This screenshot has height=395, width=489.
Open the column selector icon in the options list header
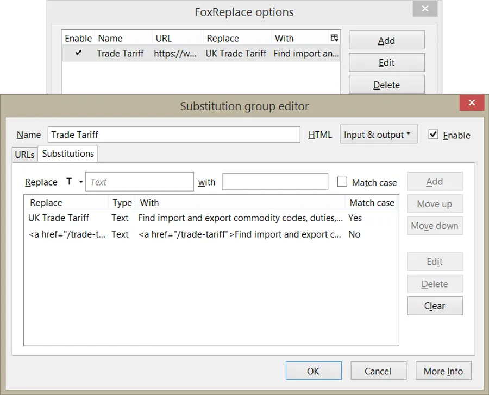(334, 37)
